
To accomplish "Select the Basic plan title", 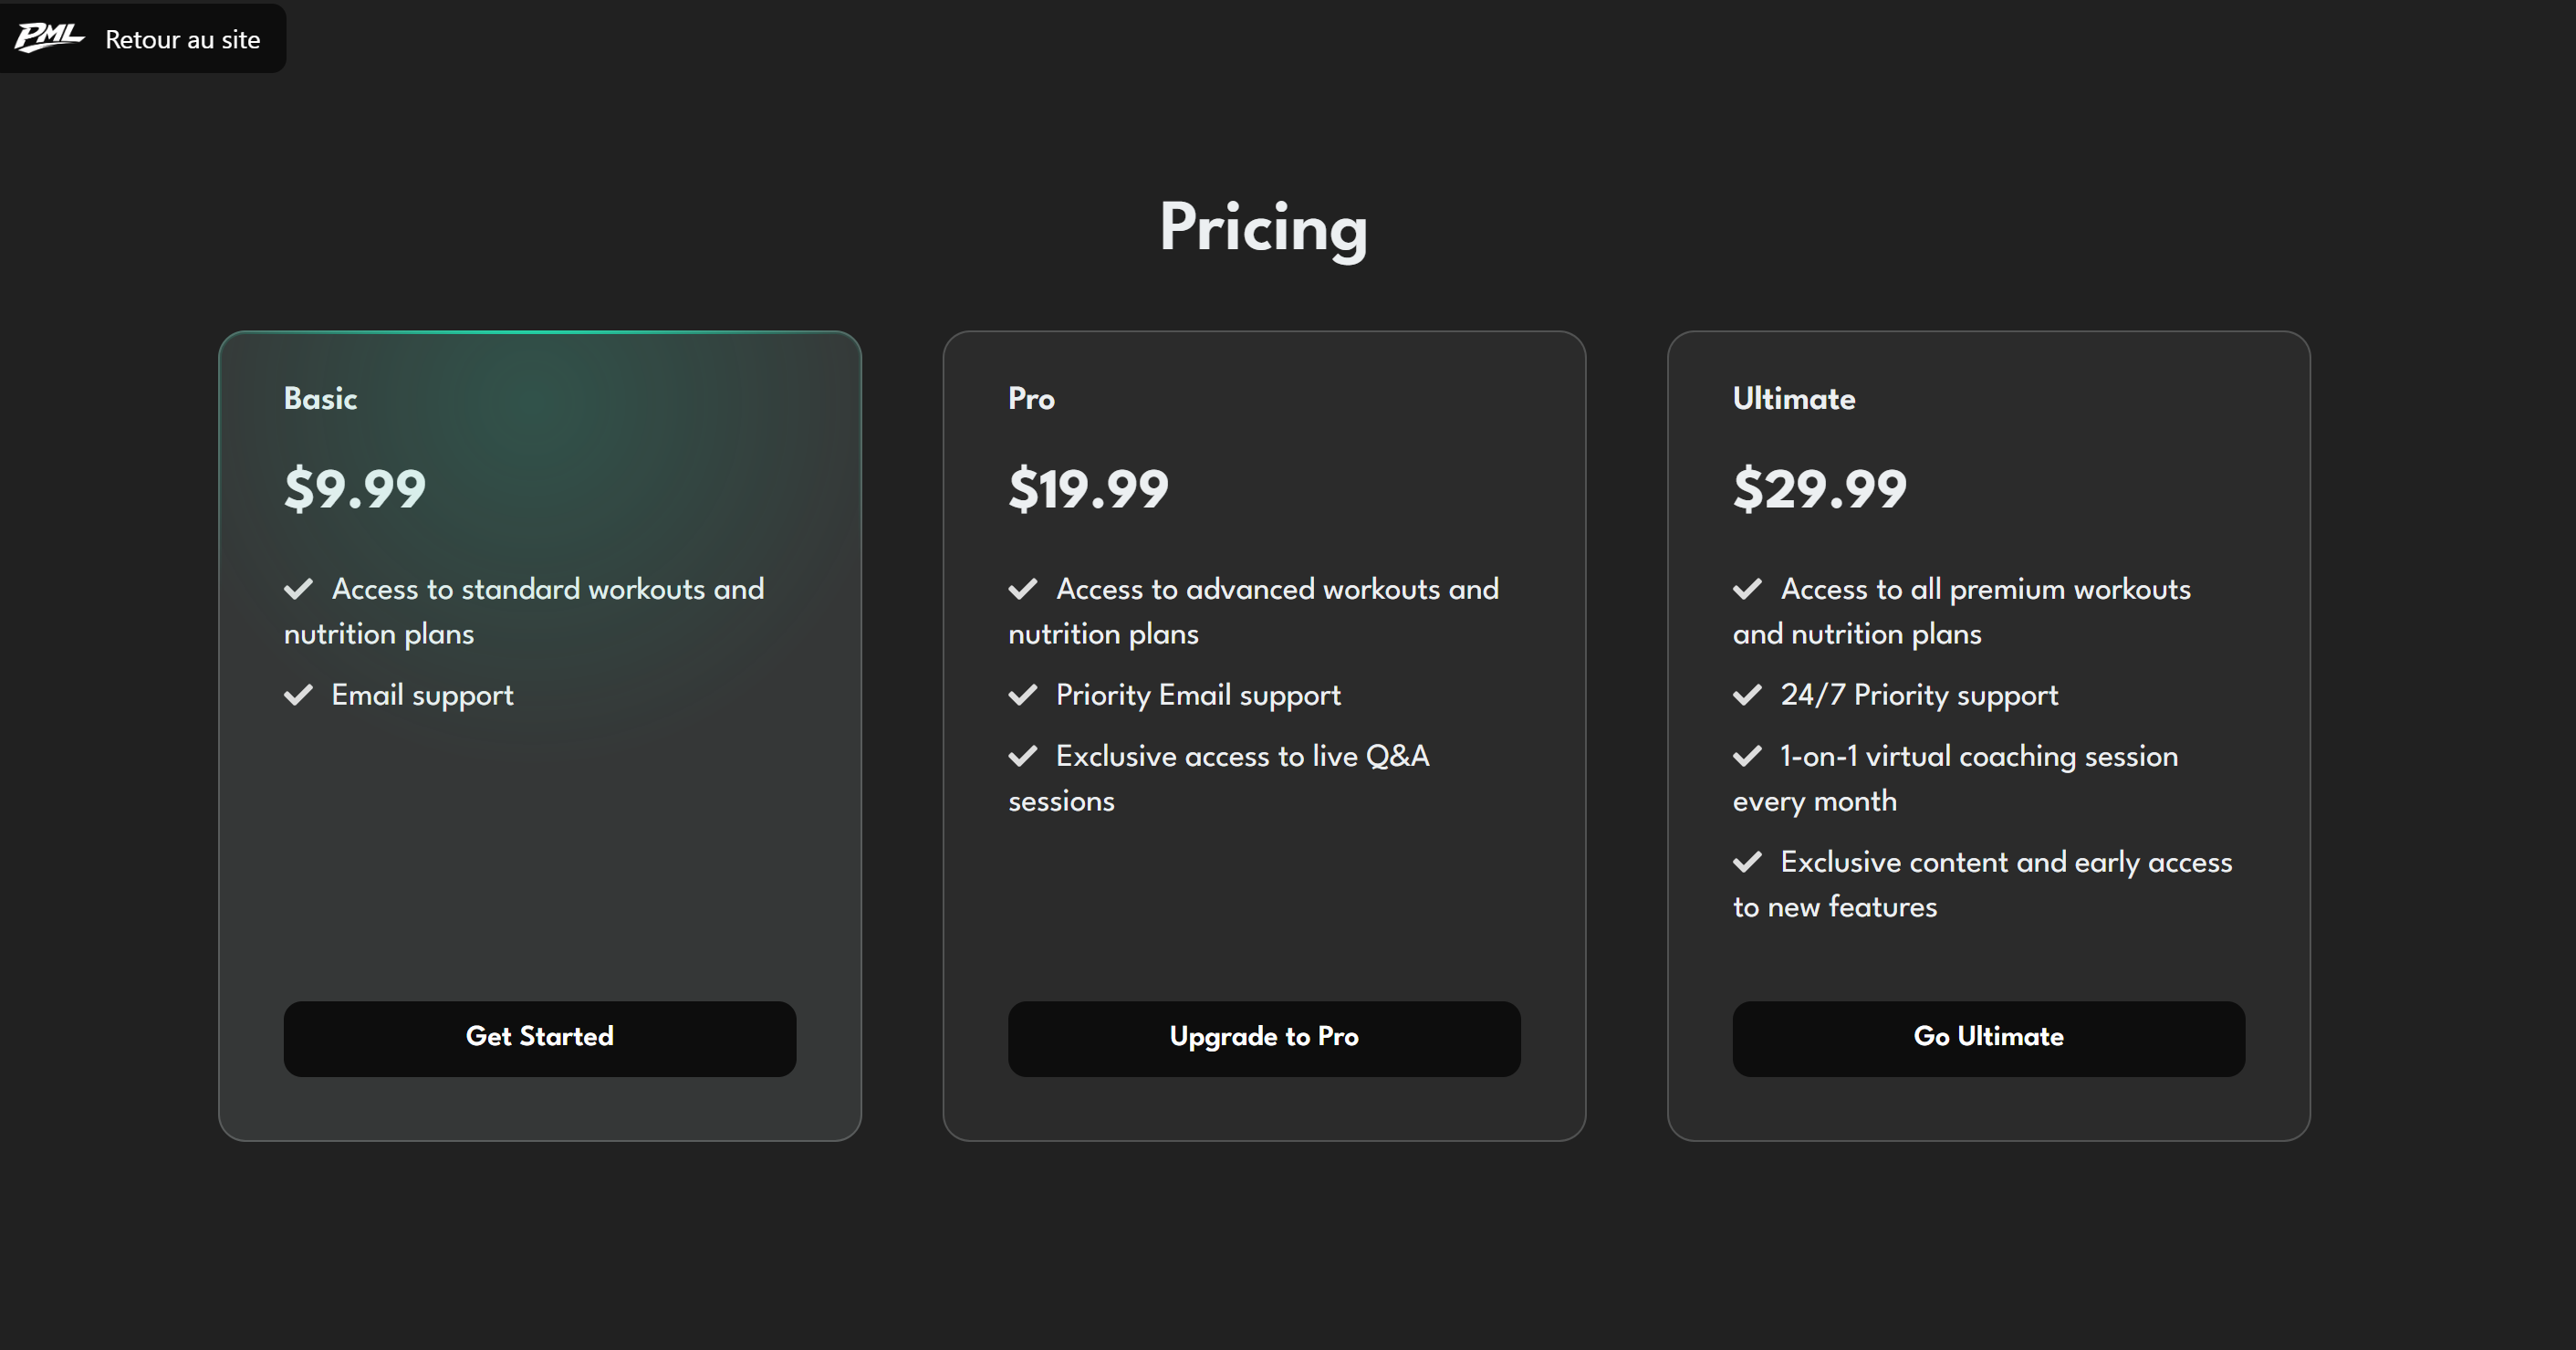I will coord(320,399).
